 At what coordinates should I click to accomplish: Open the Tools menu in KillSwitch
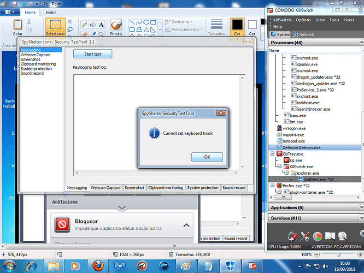coord(334,20)
